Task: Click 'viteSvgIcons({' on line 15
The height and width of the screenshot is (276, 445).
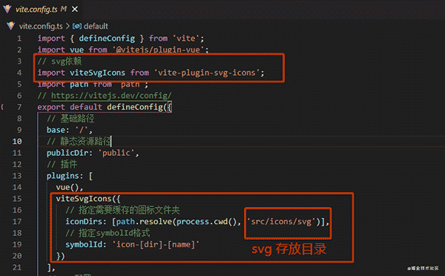Action: click(88, 199)
